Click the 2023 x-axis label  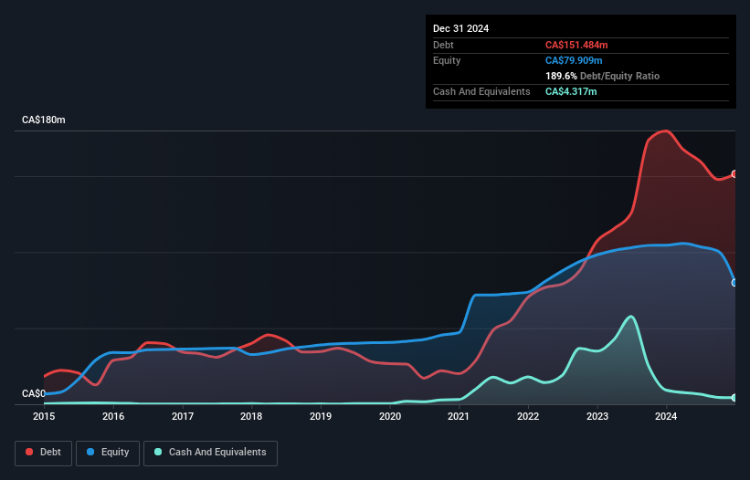coord(597,416)
